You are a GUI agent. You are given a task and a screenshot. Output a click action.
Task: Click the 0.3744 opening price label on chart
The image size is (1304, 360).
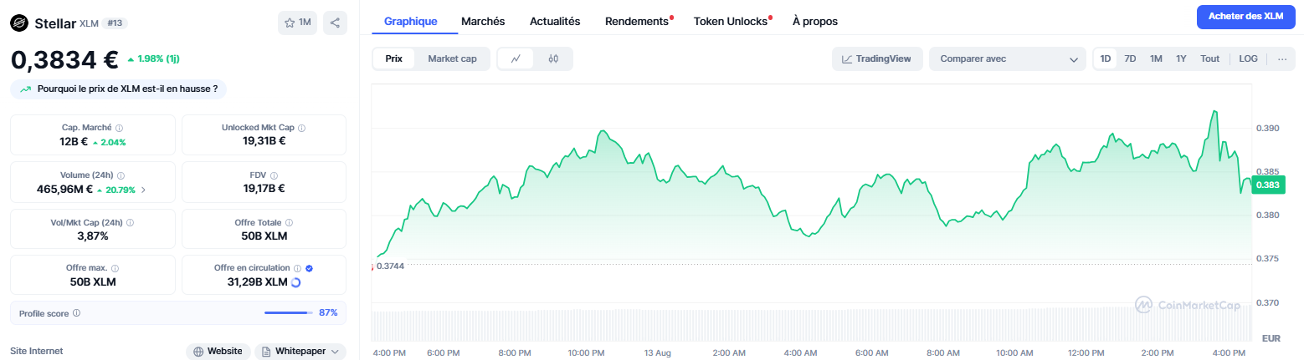click(x=391, y=266)
